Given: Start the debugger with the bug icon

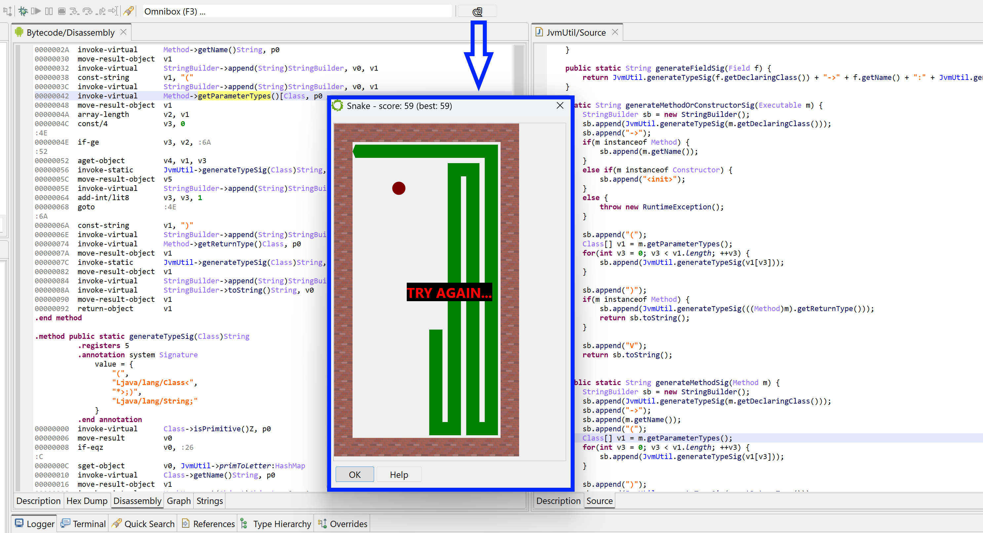Looking at the screenshot, I should (23, 11).
